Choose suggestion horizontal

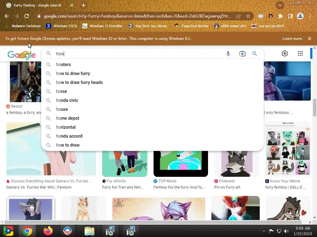coord(152,127)
